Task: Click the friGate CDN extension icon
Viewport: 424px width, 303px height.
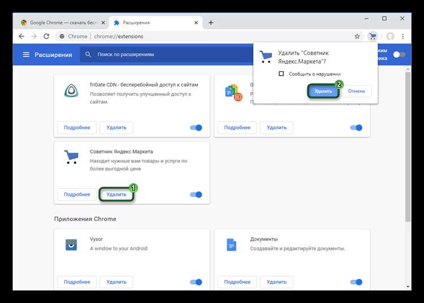Action: coord(71,91)
